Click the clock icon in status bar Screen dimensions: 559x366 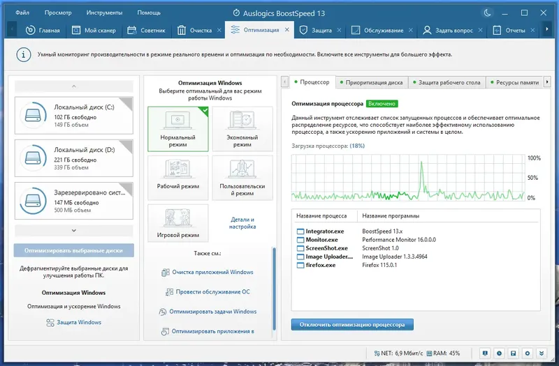point(499,353)
